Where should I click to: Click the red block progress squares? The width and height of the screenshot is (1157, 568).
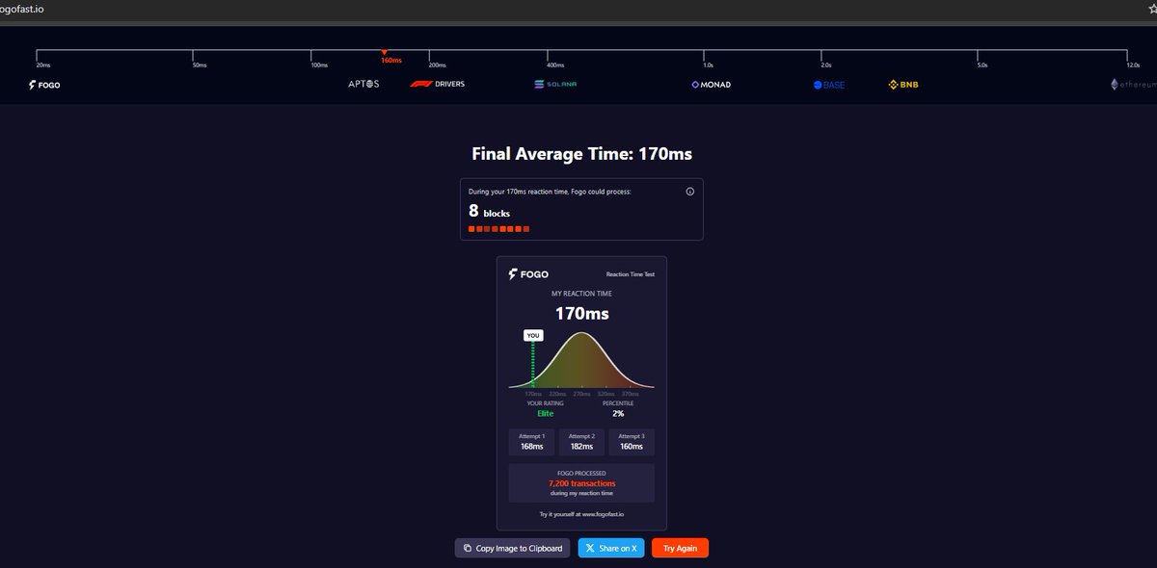498,229
